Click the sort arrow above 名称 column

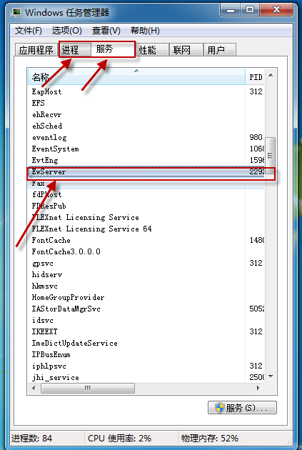(136, 71)
